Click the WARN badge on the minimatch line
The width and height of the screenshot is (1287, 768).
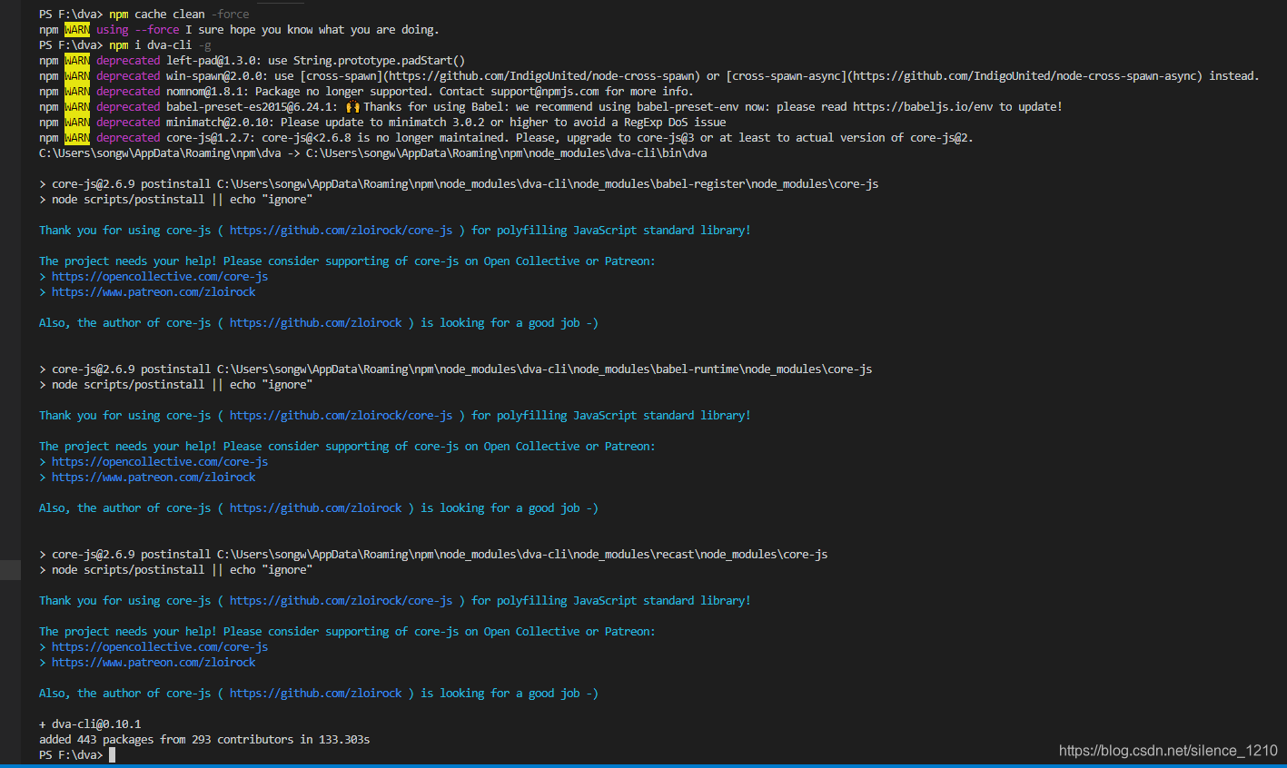point(77,123)
